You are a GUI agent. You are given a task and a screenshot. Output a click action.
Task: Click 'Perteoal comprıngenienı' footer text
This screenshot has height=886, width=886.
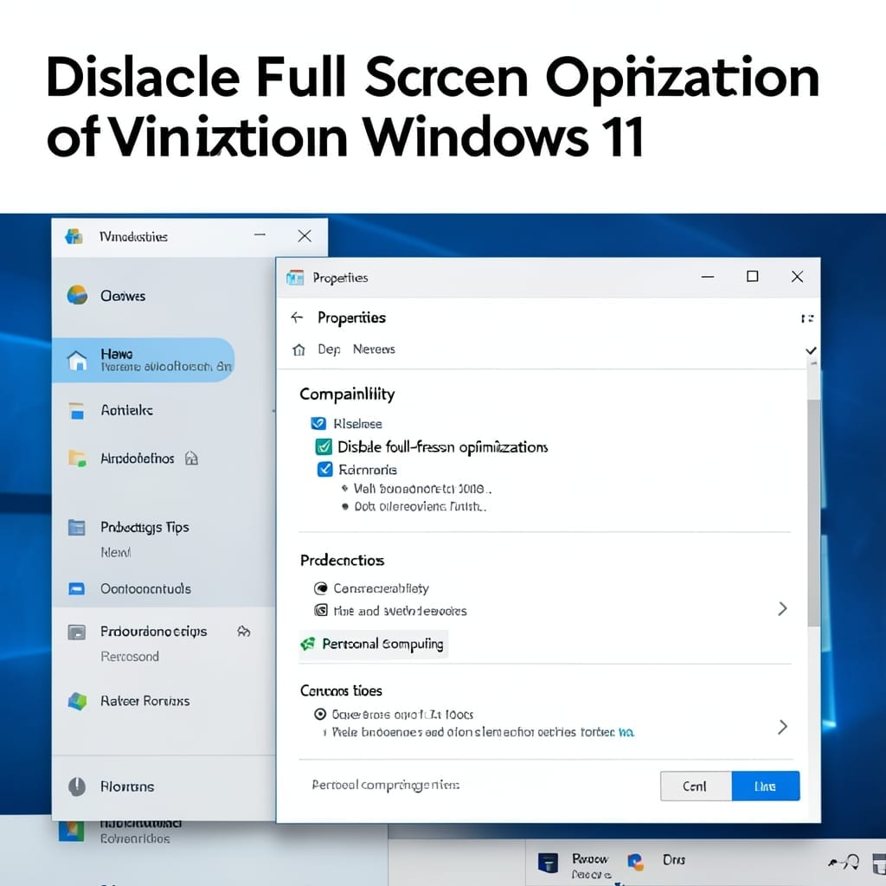385,785
